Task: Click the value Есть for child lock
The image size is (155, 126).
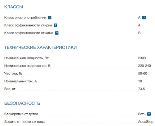Action: click(x=142, y=114)
